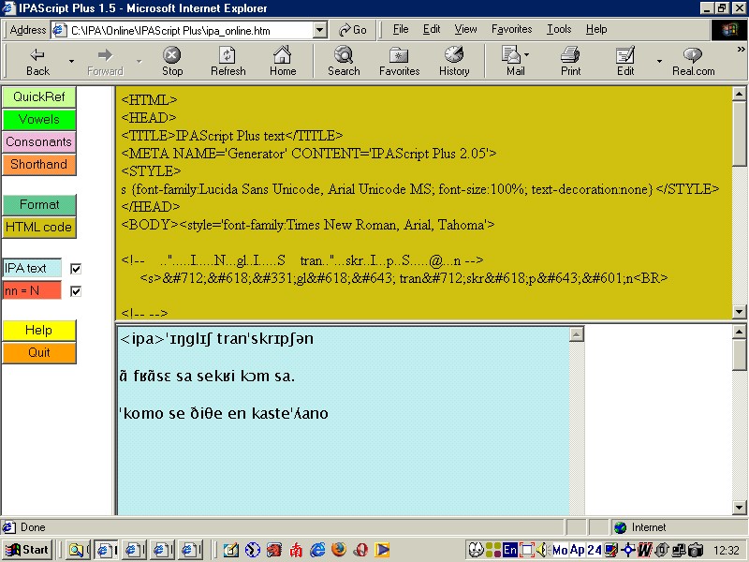Toggle the nn = N checkbox
This screenshot has width=749, height=562.
pyautogui.click(x=76, y=291)
